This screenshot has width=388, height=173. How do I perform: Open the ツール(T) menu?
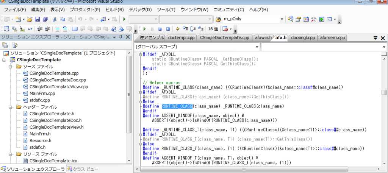pos(166,10)
